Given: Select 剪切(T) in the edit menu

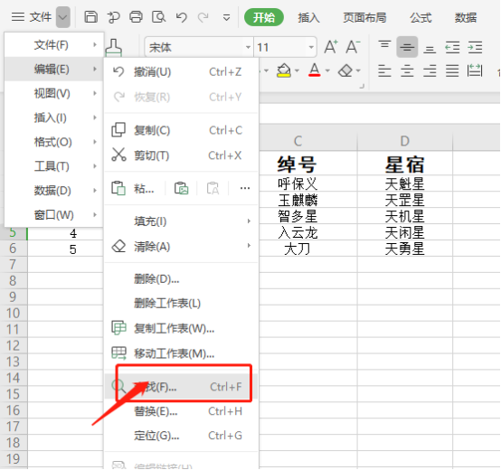Looking at the screenshot, I should click(181, 155).
